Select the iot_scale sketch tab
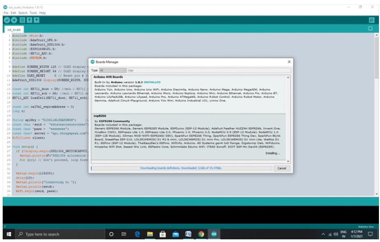 13,29
